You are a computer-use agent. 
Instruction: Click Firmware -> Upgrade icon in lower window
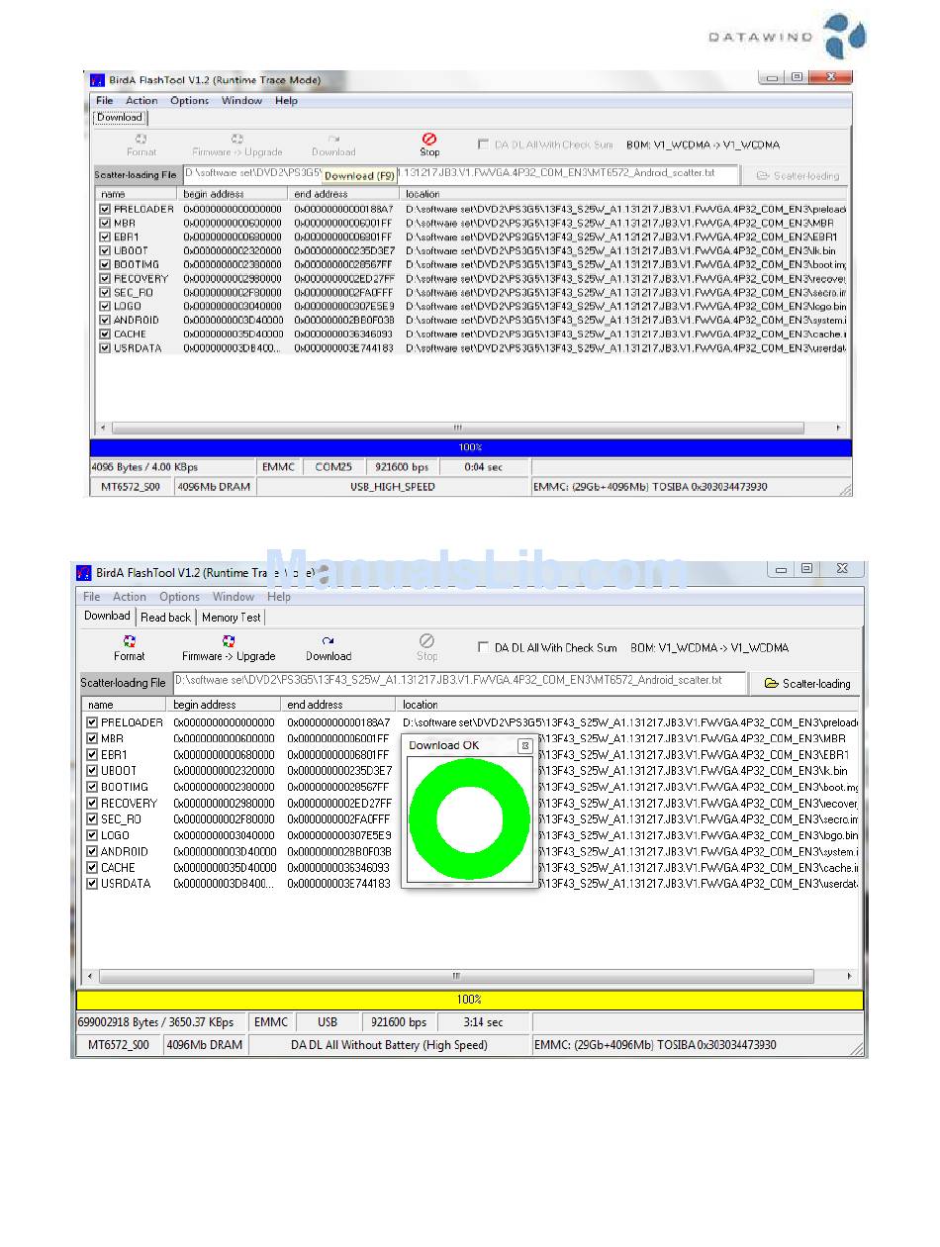229,641
